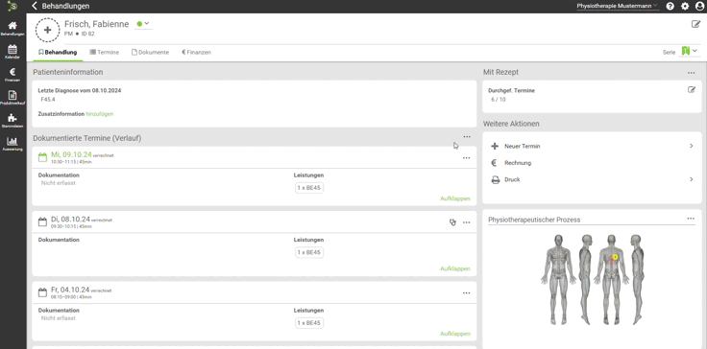Edit Durchgef. Termine with pencil icon
707x349 pixels.
[692, 90]
